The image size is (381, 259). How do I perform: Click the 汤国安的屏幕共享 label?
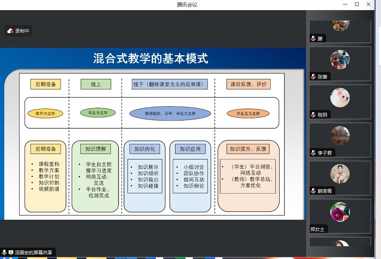click(x=33, y=252)
